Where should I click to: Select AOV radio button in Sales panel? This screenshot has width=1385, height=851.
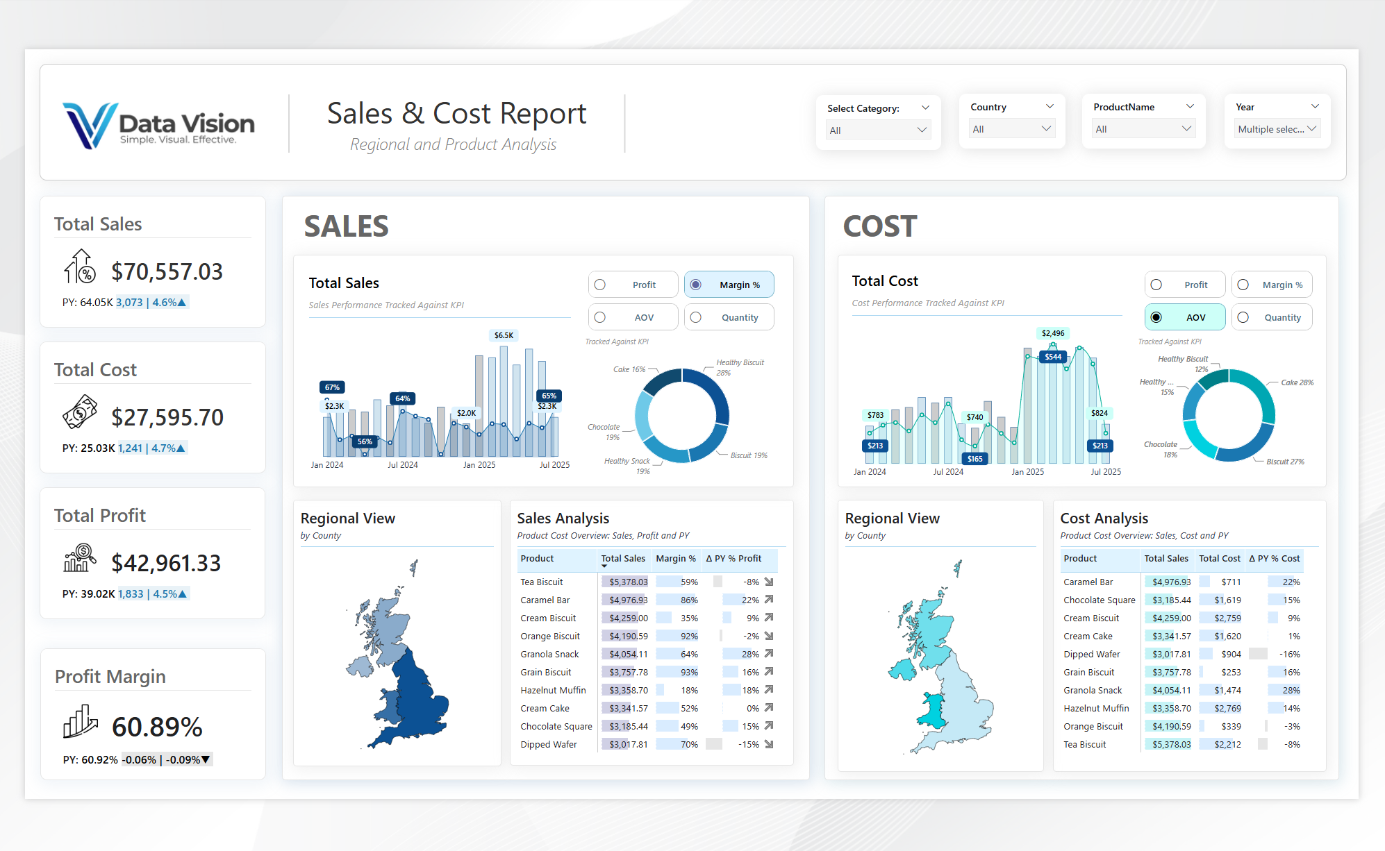click(x=600, y=317)
